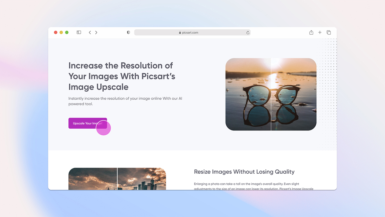Toggle the Safari sidebar icon

[79, 32]
